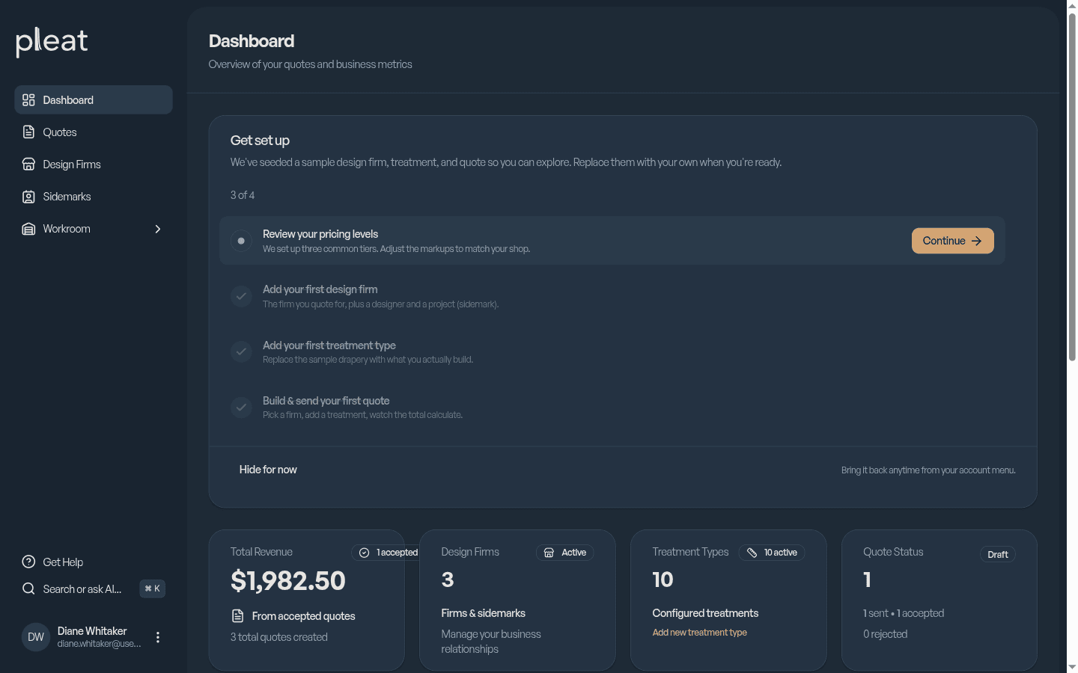Click the checkmark icon on 1 accepted badge
This screenshot has width=1078, height=673.
[x=365, y=553]
